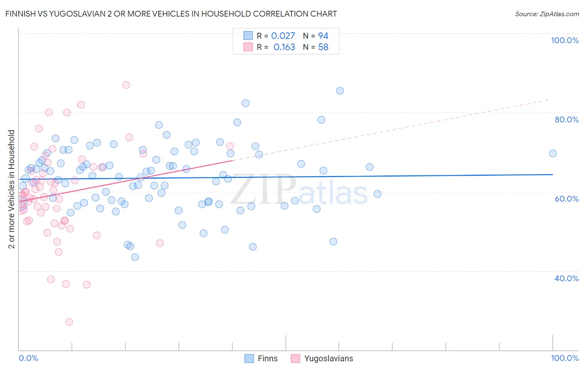Screen dimensions: 584x370
Task: Click the 40.0% y-axis label
Action: [x=567, y=278]
